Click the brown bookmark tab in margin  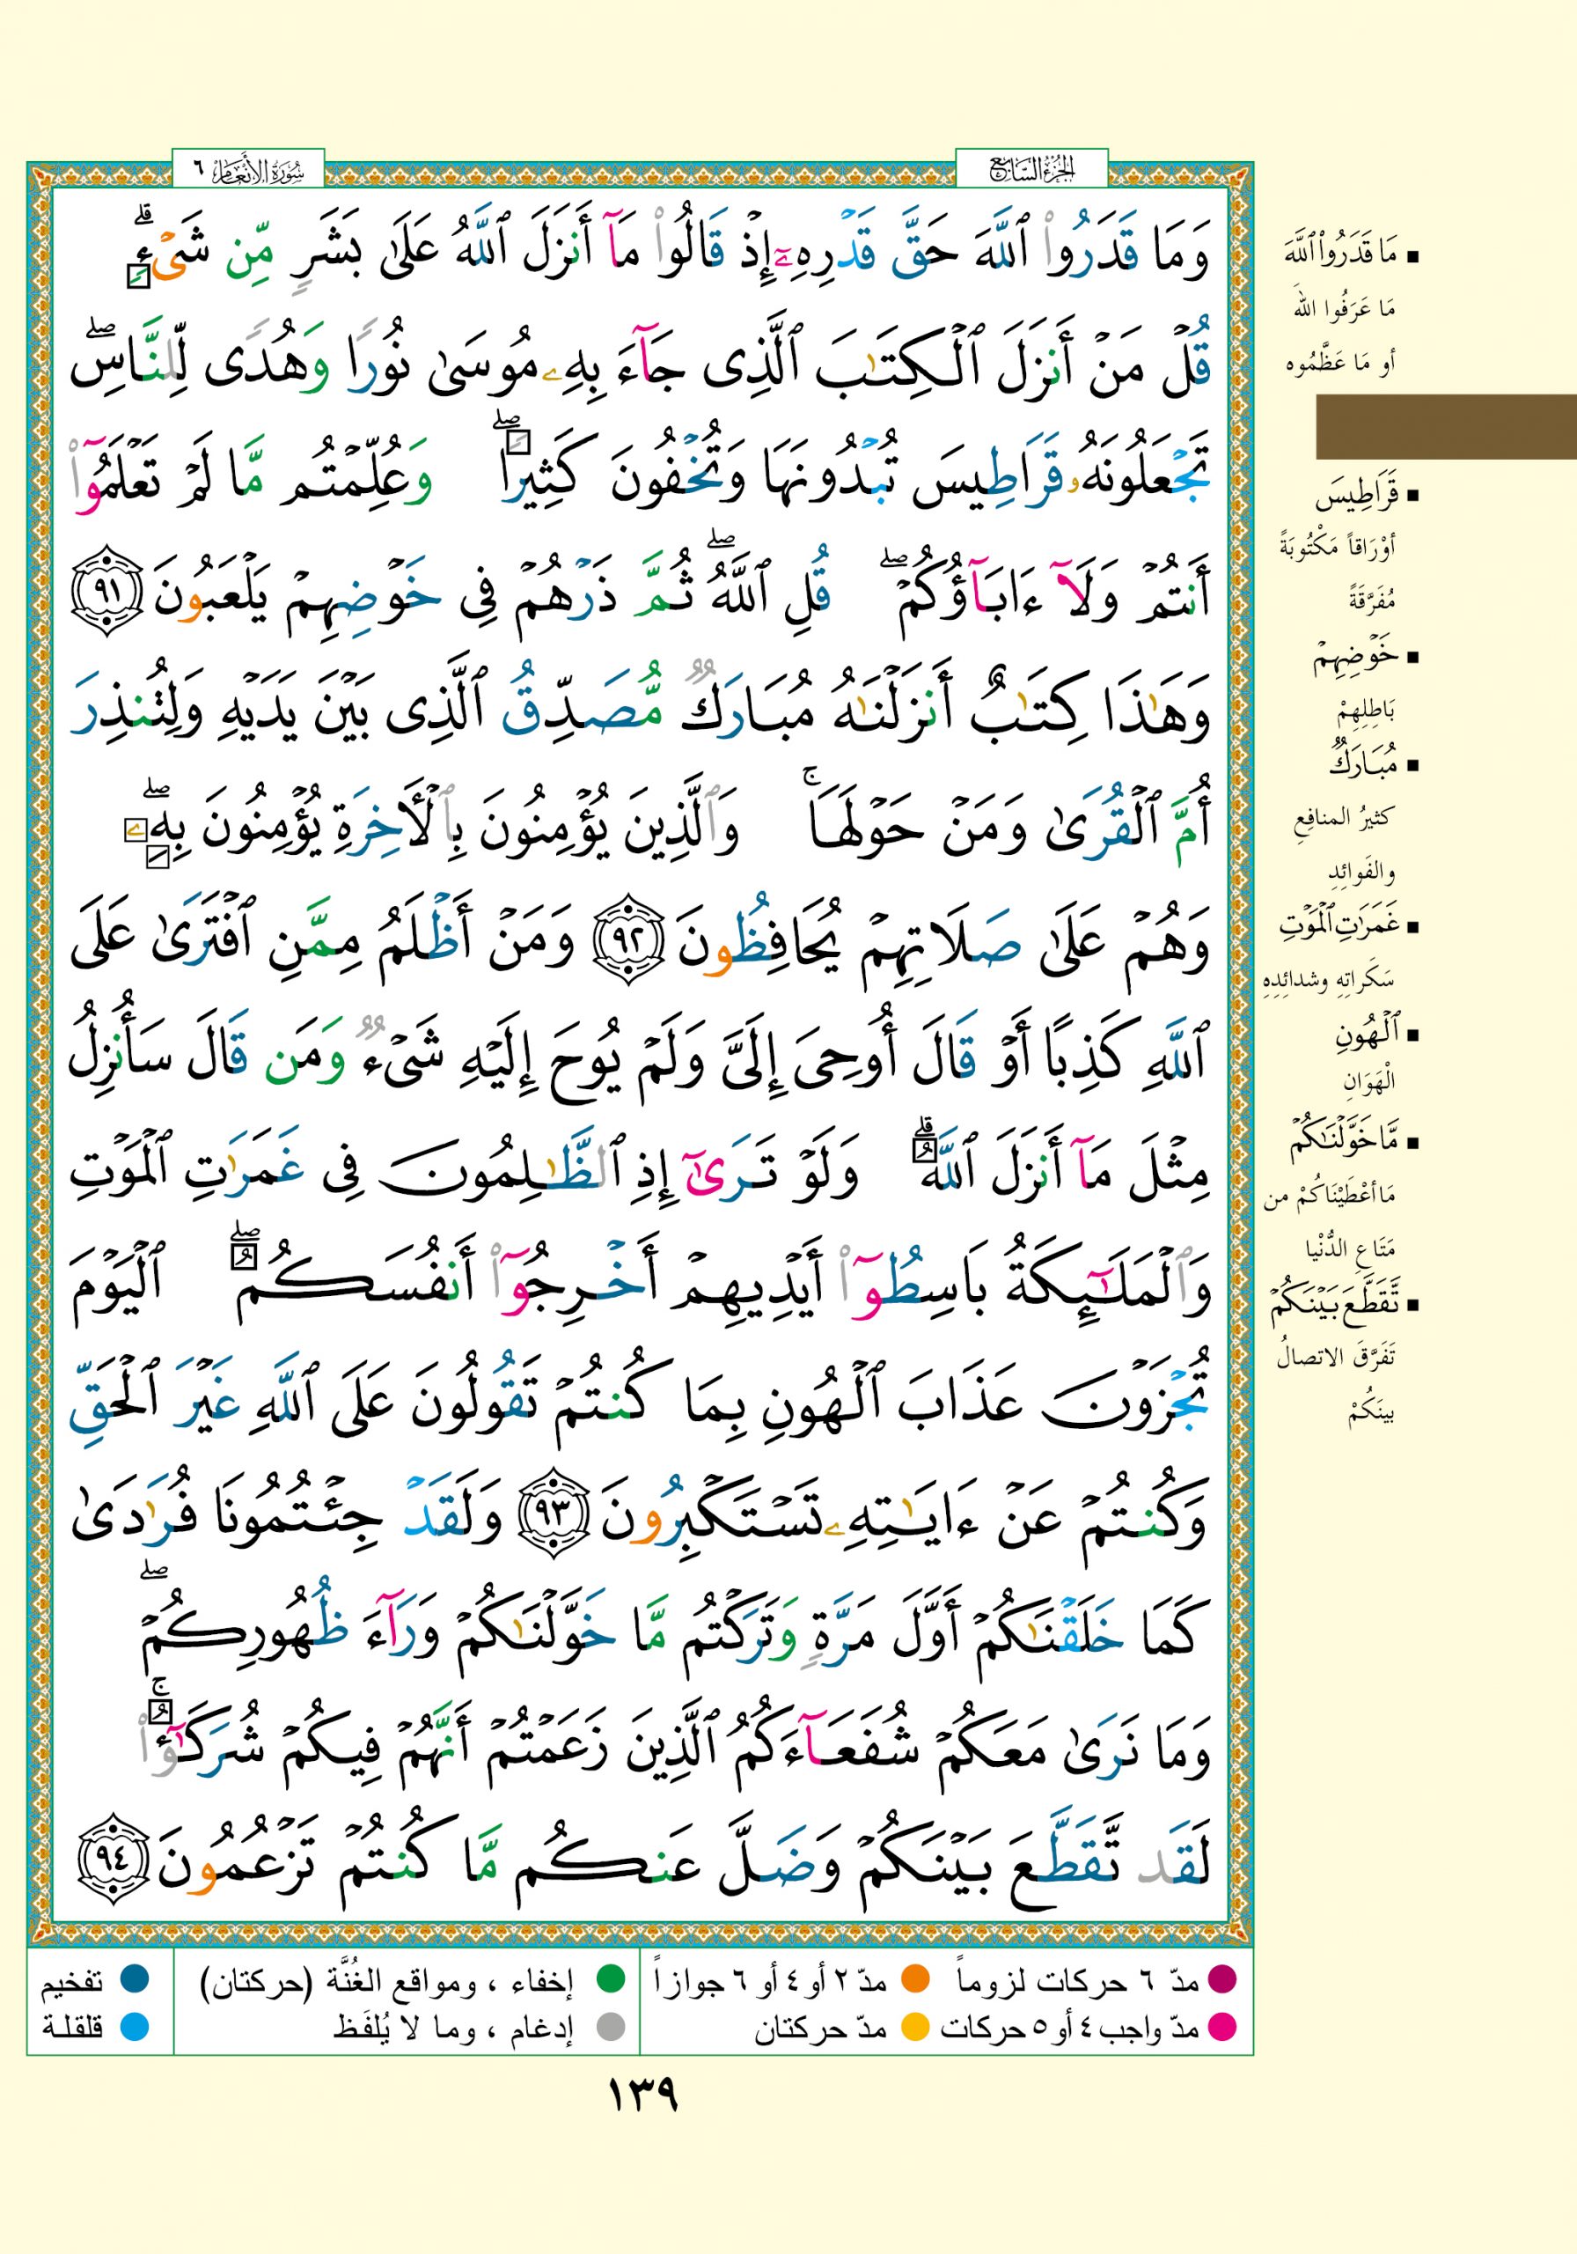click(x=1444, y=426)
